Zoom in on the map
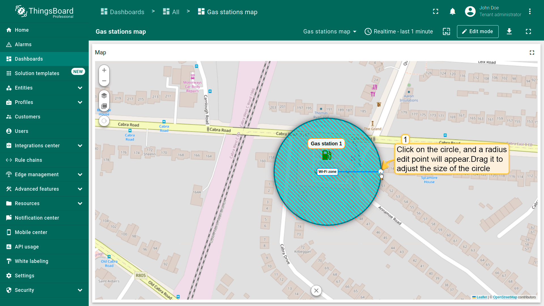544x306 pixels. coord(104,70)
